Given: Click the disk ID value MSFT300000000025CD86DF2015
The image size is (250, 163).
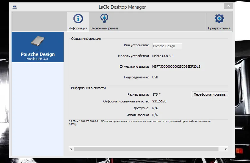Looking at the screenshot, I should point(176,67).
